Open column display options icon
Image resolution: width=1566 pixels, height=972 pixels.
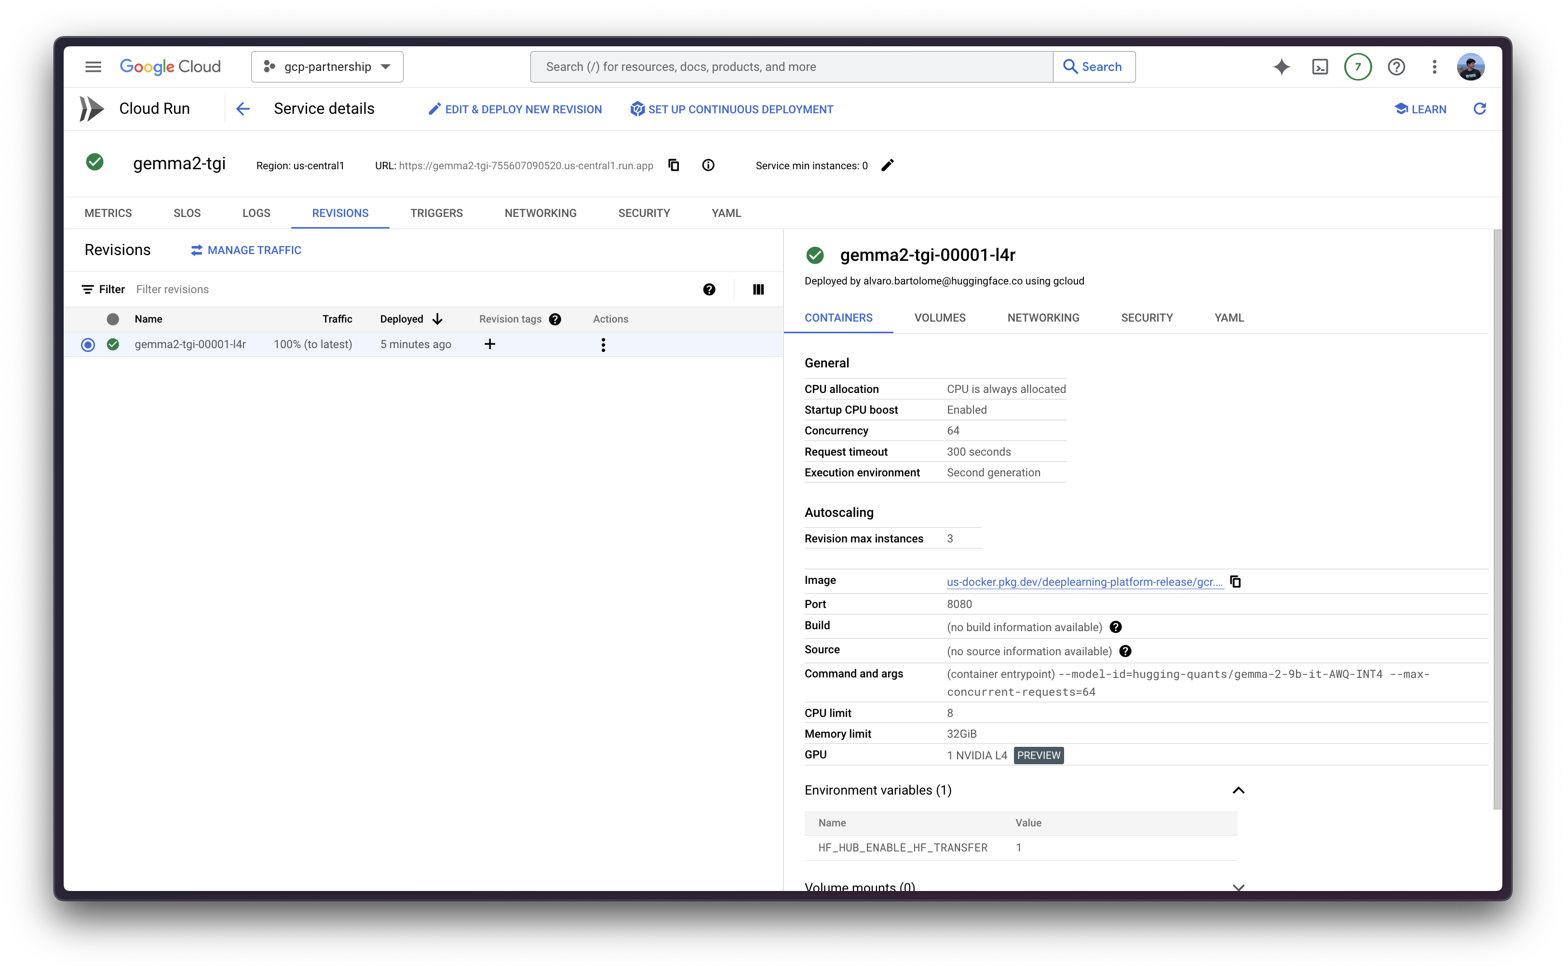click(758, 289)
